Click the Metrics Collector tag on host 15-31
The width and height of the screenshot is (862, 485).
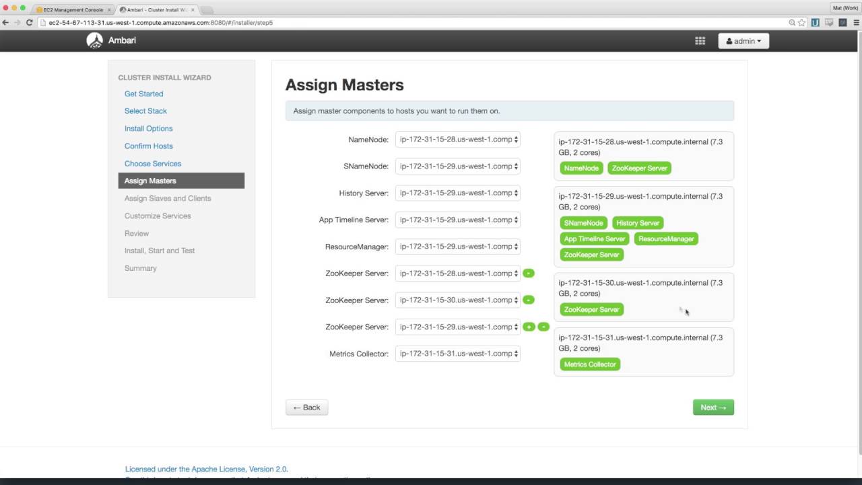pos(590,364)
